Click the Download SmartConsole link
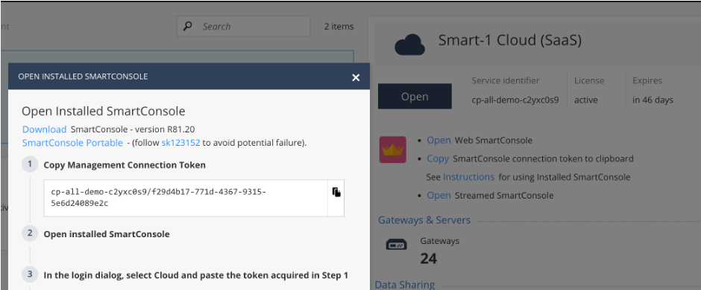This screenshot has width=701, height=290. (44, 129)
